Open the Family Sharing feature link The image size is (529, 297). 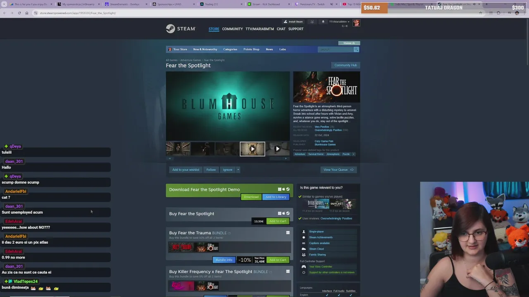click(x=317, y=255)
